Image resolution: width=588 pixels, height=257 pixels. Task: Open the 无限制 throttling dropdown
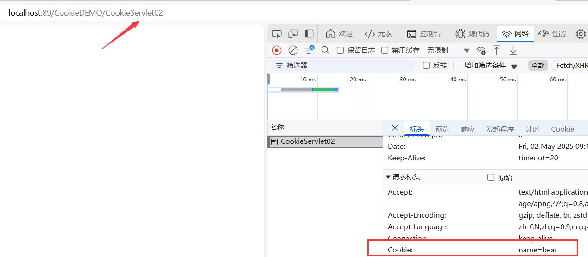coord(448,50)
